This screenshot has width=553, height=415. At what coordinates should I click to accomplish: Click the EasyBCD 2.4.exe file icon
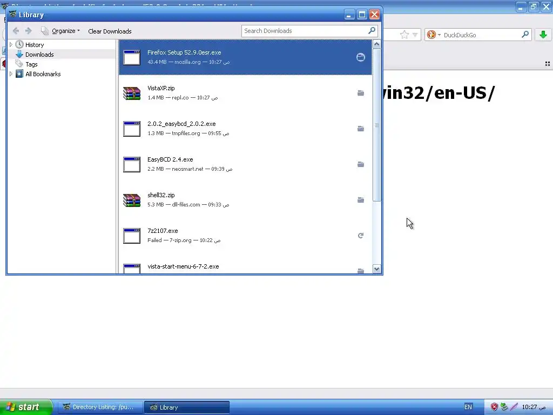pyautogui.click(x=132, y=164)
